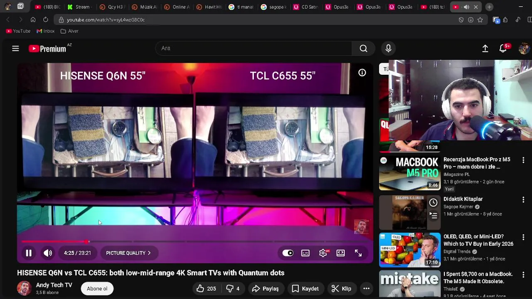Start voice search with microphone icon
This screenshot has height=299, width=532.
click(388, 49)
